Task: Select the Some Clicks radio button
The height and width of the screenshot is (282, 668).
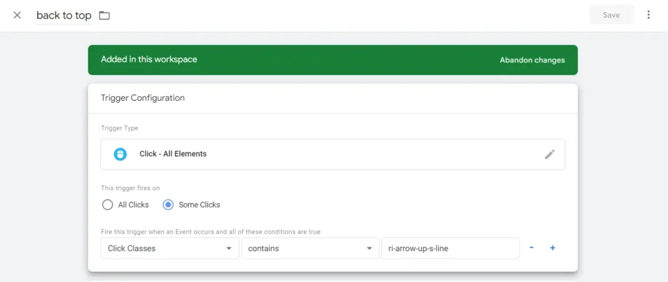Action: click(x=168, y=204)
